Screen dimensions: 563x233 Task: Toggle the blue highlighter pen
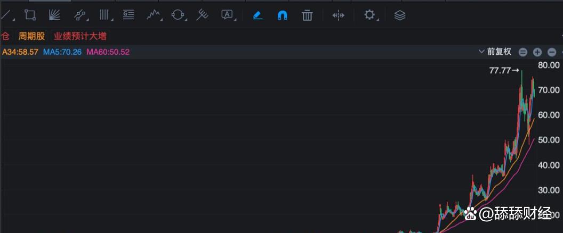[x=258, y=15]
